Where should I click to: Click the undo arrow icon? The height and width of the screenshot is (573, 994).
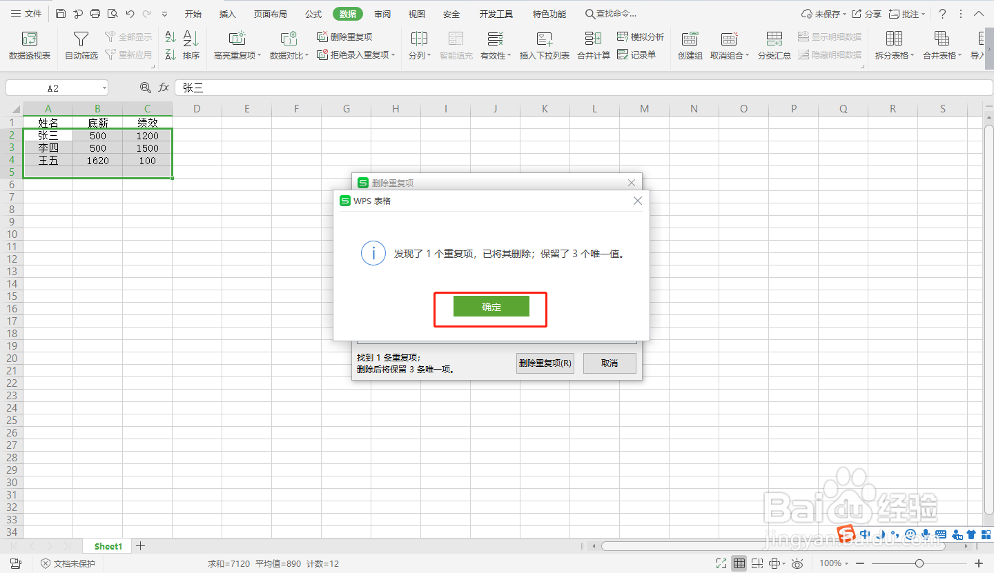point(130,14)
